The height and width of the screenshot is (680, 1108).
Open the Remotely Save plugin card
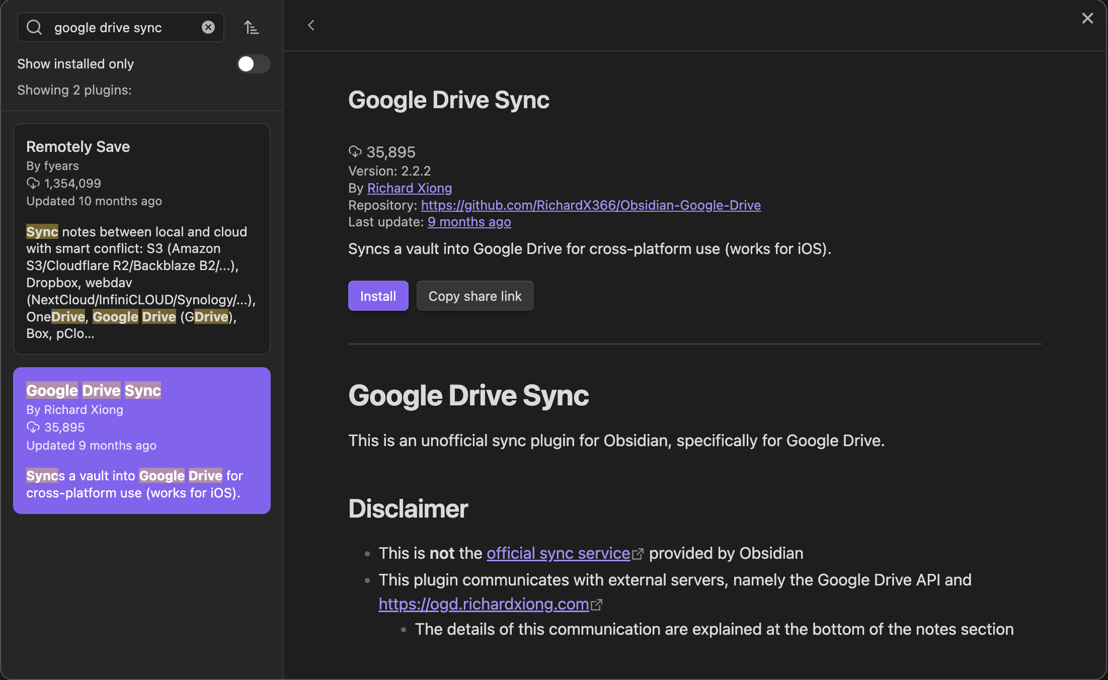[142, 239]
